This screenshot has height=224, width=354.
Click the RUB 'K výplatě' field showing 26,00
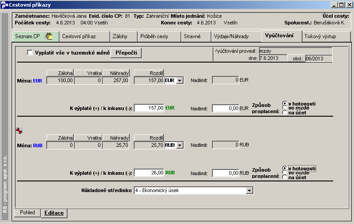coord(149,173)
